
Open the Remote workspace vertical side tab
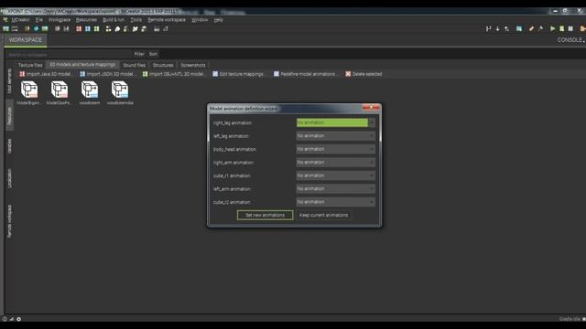click(10, 221)
